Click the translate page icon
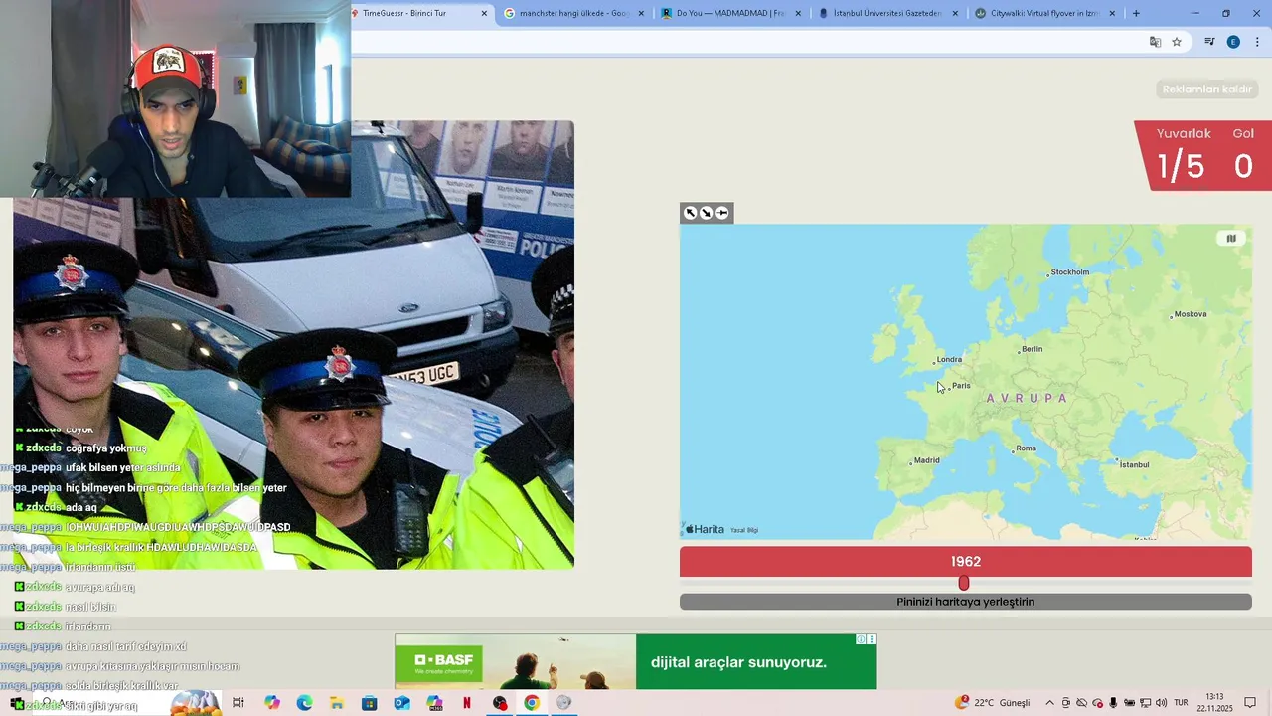This screenshot has width=1272, height=716. pyautogui.click(x=1155, y=42)
